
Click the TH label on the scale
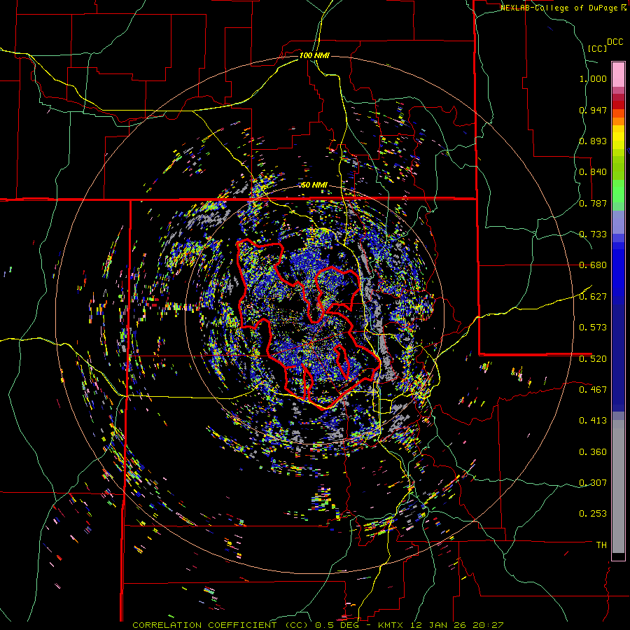pos(601,545)
